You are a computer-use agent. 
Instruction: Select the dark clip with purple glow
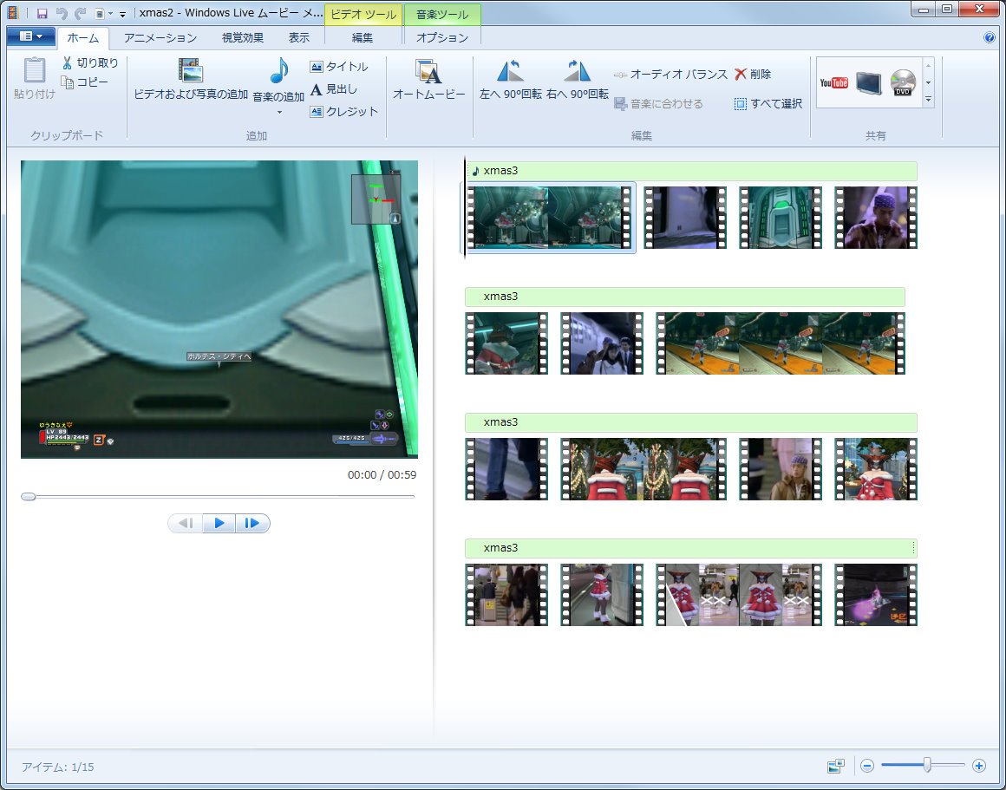[876, 595]
